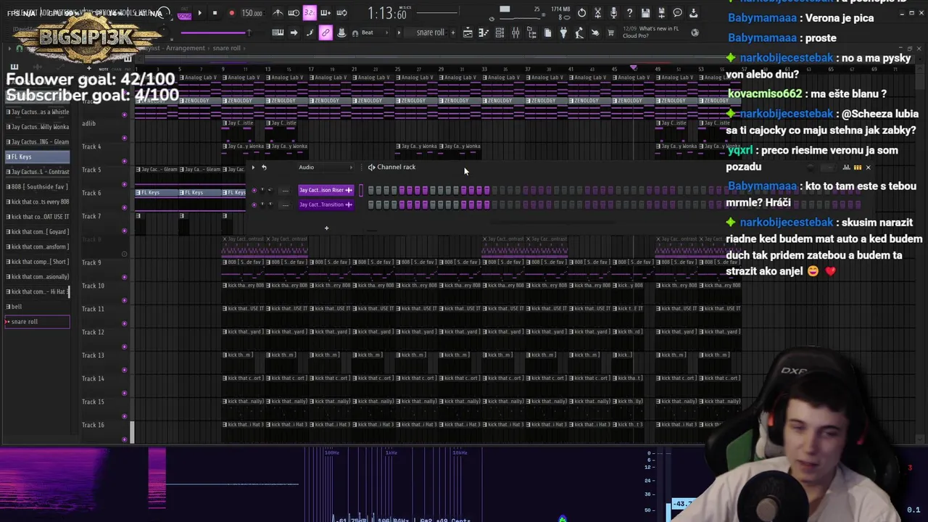Screen dimensions: 928x522
Task: Toggle the highlighted link multilink controllers icon
Action: tap(326, 33)
